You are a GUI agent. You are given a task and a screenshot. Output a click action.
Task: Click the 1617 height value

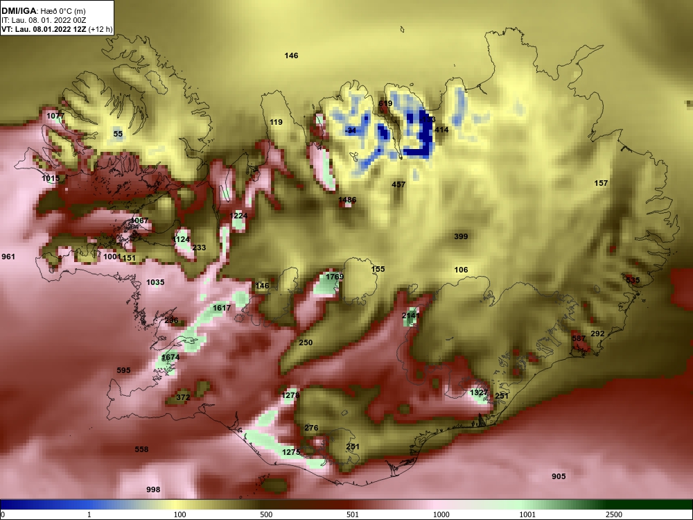coord(222,308)
